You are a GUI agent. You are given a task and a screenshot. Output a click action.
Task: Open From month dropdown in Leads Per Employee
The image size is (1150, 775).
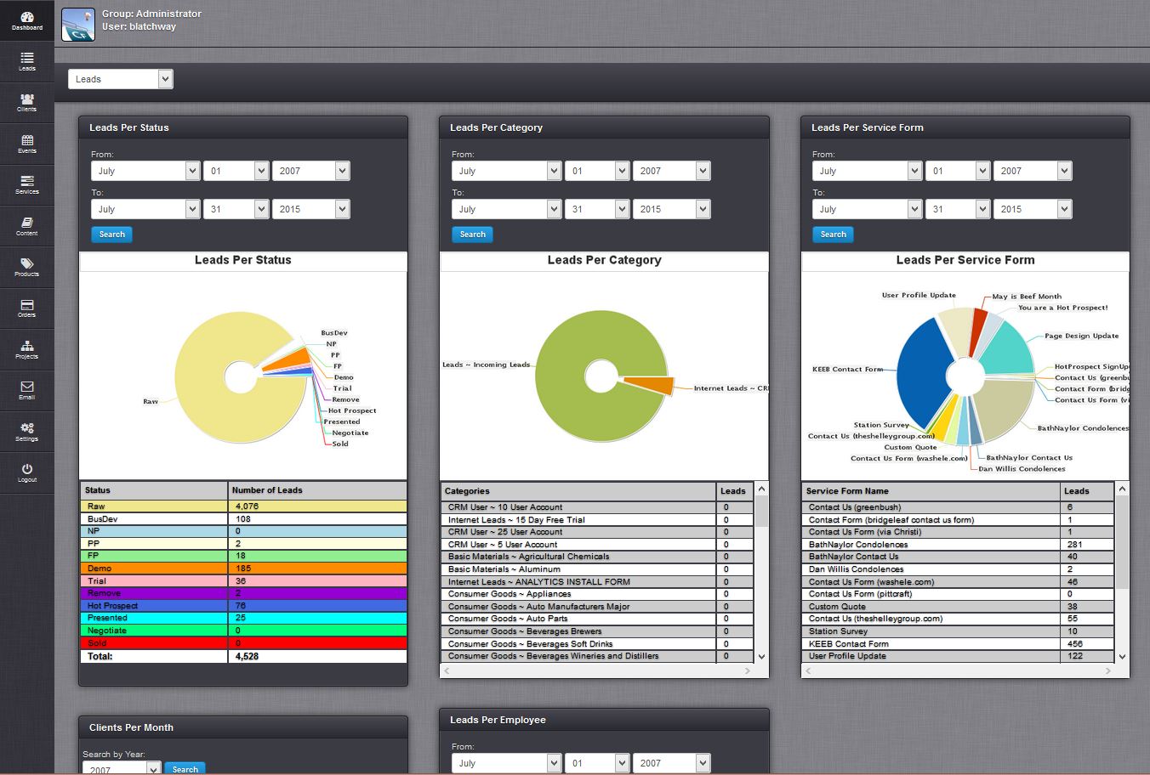506,763
